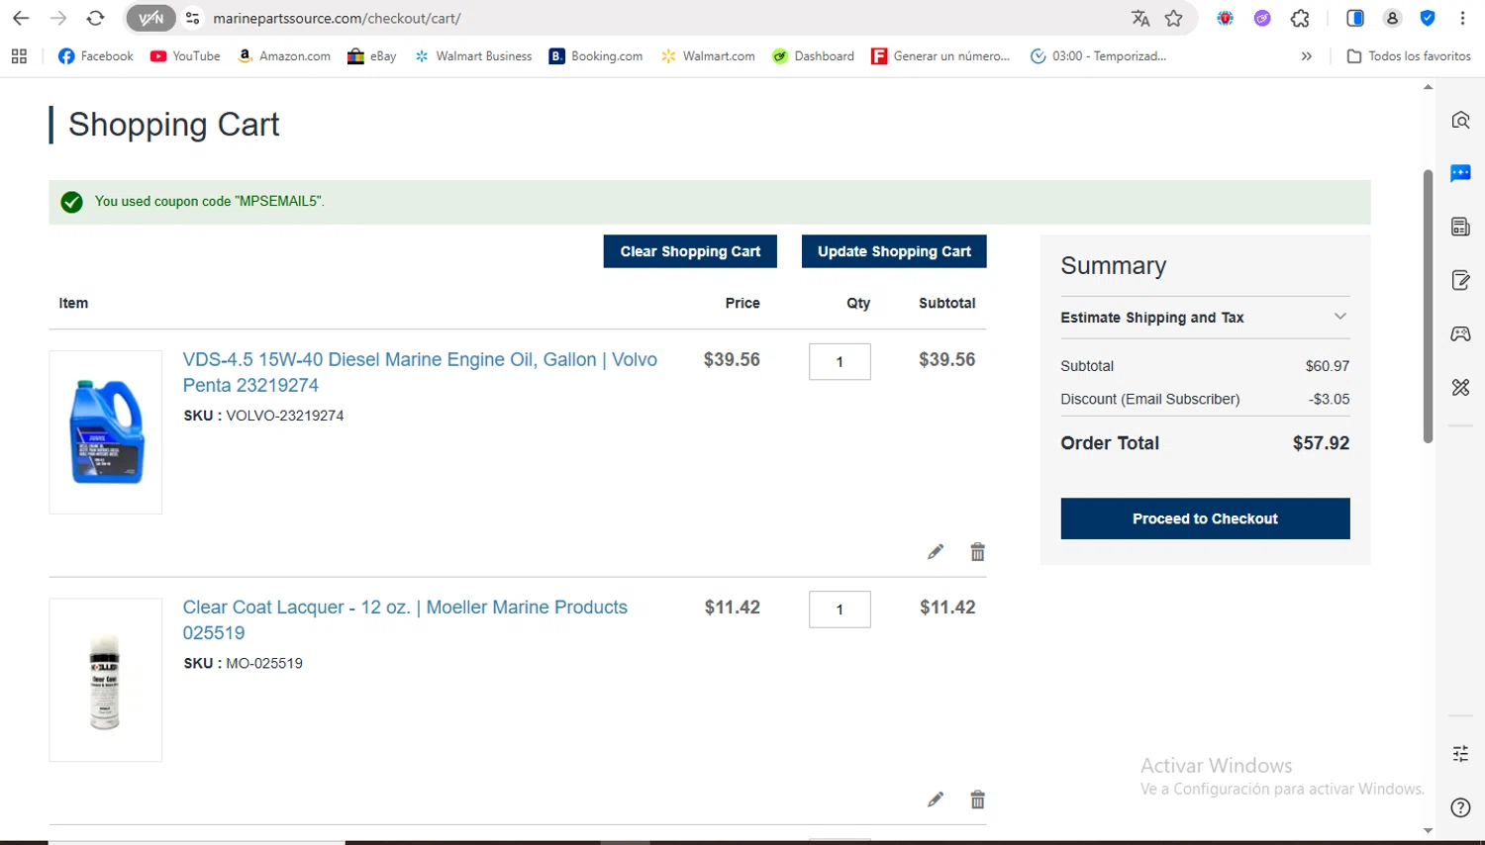This screenshot has width=1485, height=845.
Task: Click the page's vertical scrollbar thumb
Action: pyautogui.click(x=1428, y=307)
